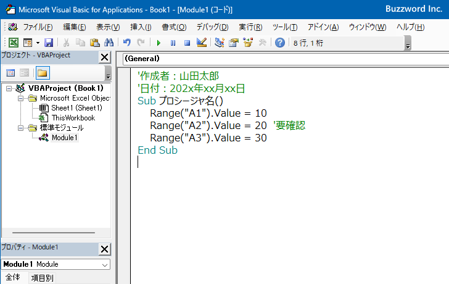This screenshot has width=449, height=284.
Task: Open the ツール(T) menu
Action: click(285, 27)
